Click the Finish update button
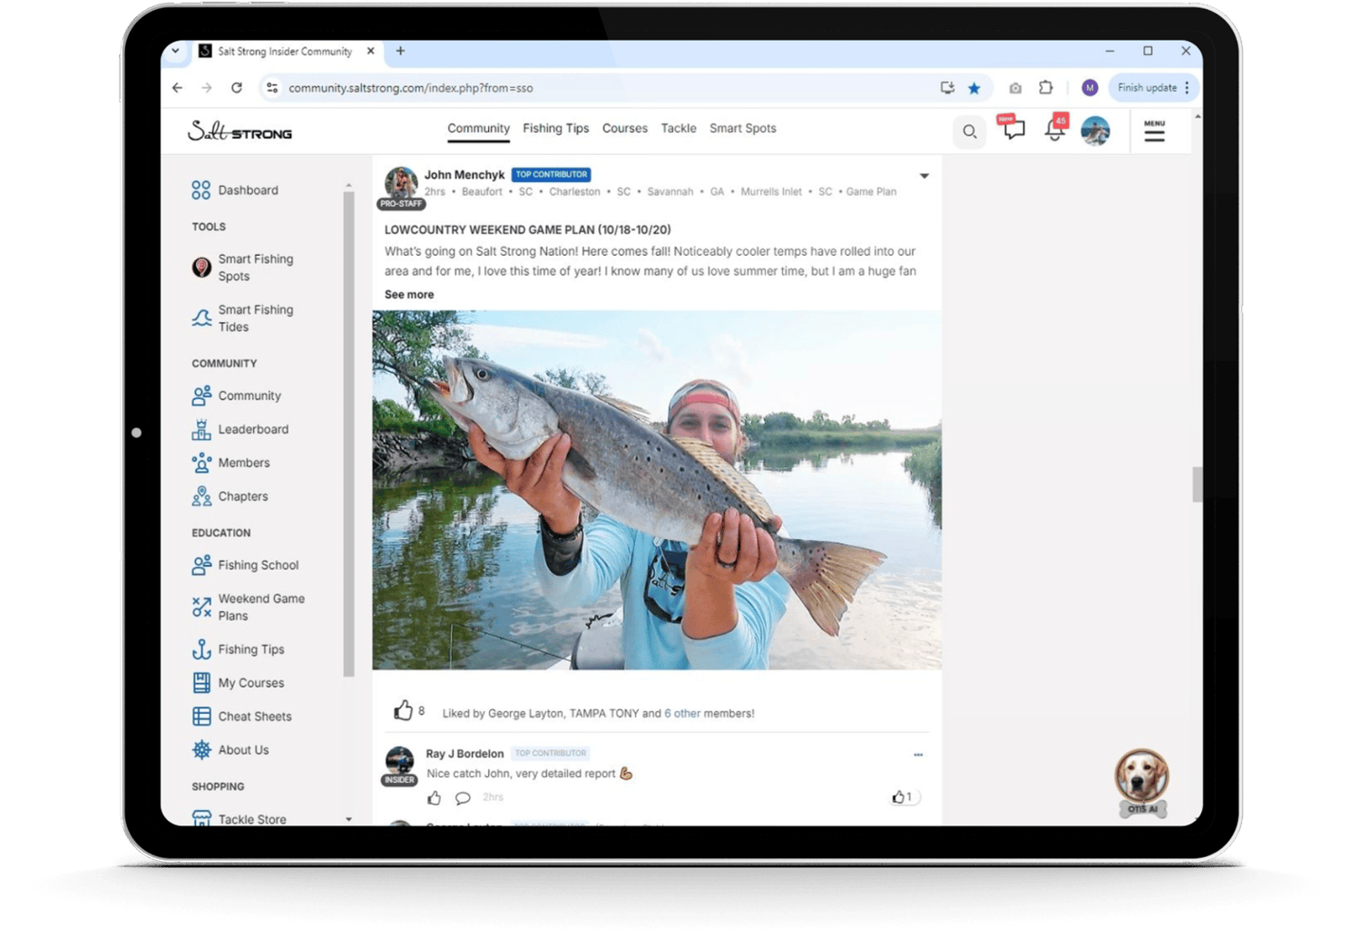Screen dimensions: 1361x937 pos(1147,88)
